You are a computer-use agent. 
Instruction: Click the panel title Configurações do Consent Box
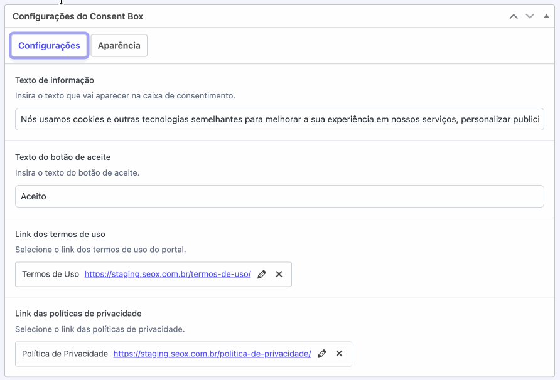(x=78, y=16)
